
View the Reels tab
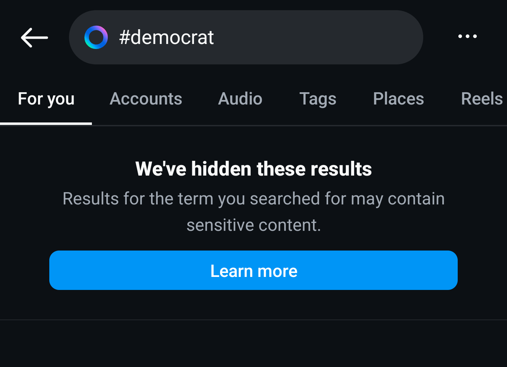(x=482, y=99)
